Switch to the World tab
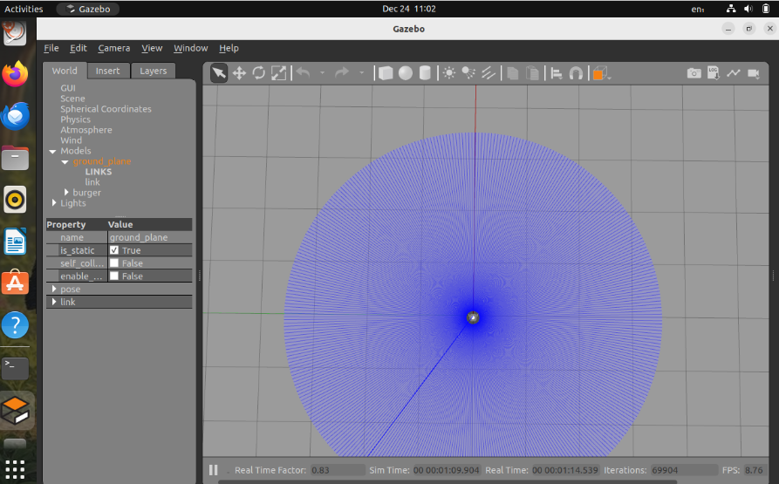The width and height of the screenshot is (779, 484). click(x=65, y=71)
